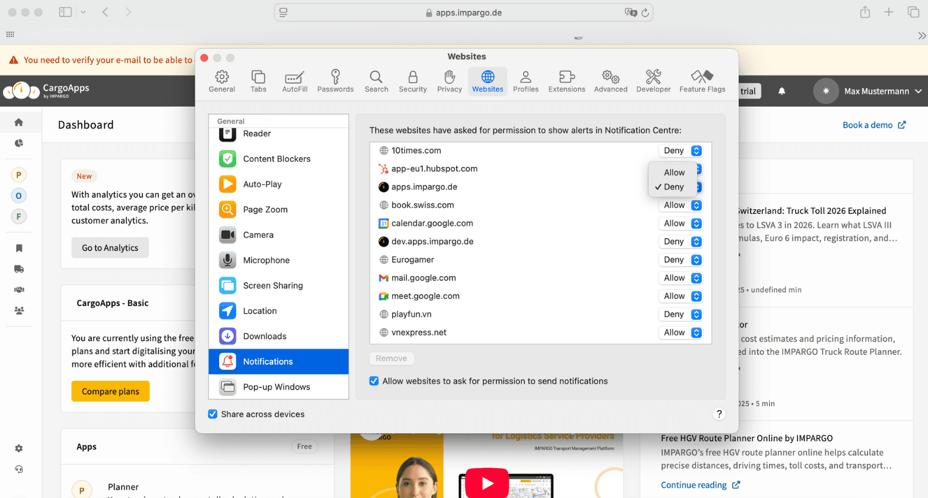Screen dimensions: 928x498
Task: Click the Compare plans button
Action: pyautogui.click(x=110, y=391)
